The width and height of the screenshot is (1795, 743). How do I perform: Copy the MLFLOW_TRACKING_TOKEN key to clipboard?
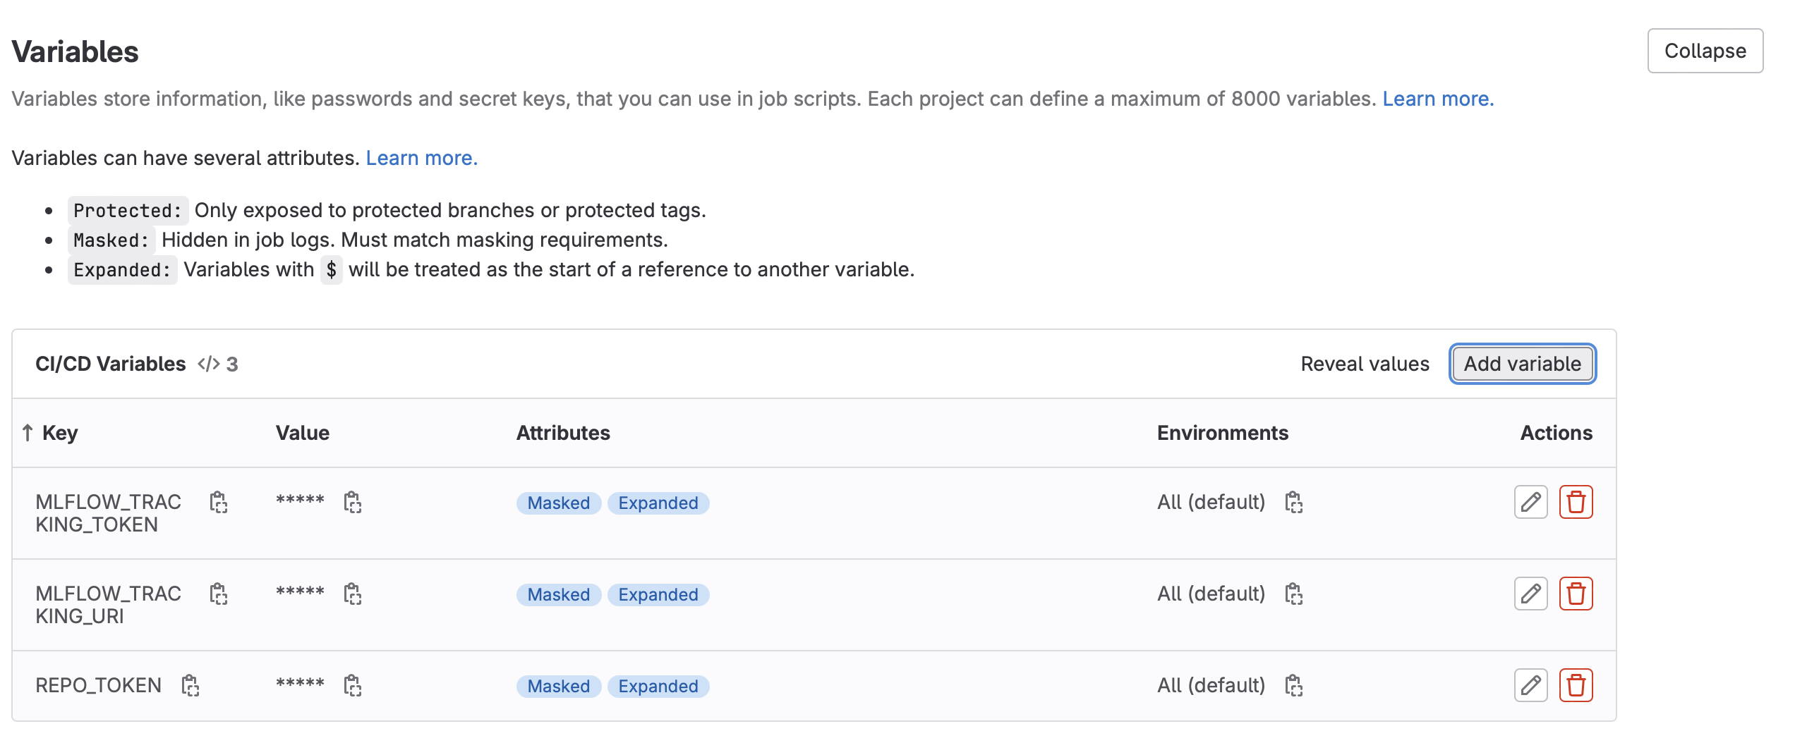[218, 503]
